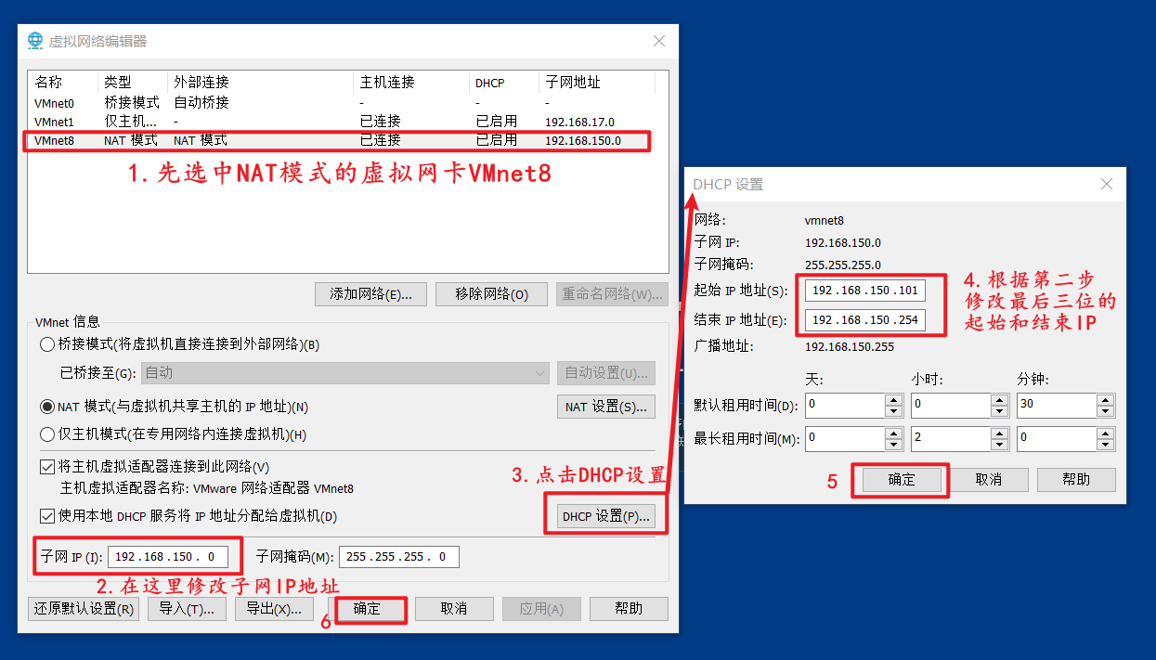Click the Virtual Network Editor globe icon

[x=35, y=41]
